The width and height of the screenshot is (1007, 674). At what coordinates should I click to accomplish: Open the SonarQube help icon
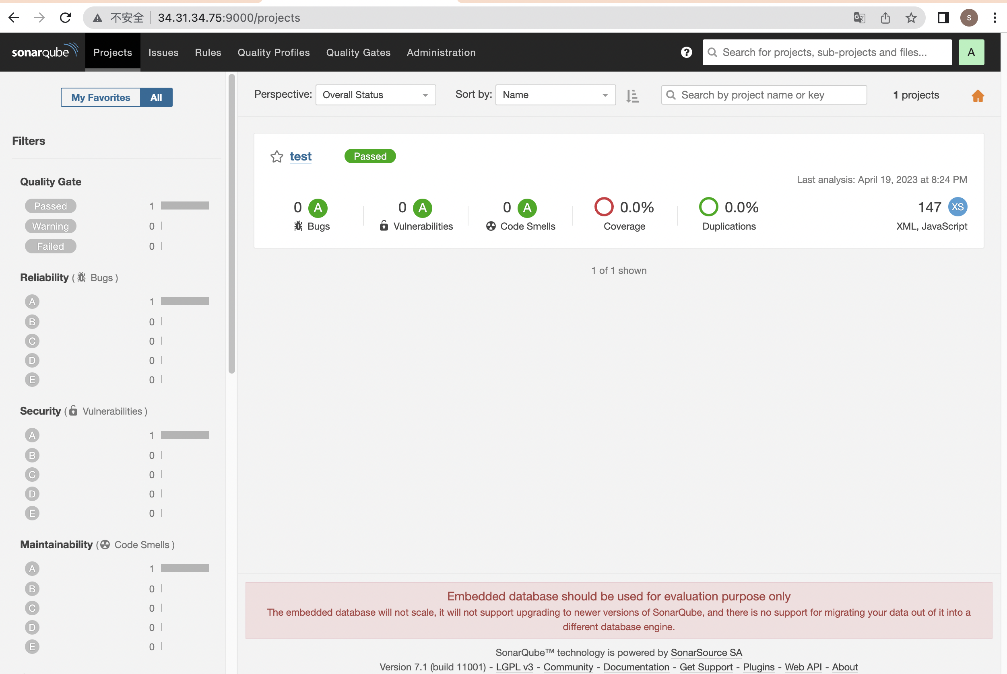point(687,52)
